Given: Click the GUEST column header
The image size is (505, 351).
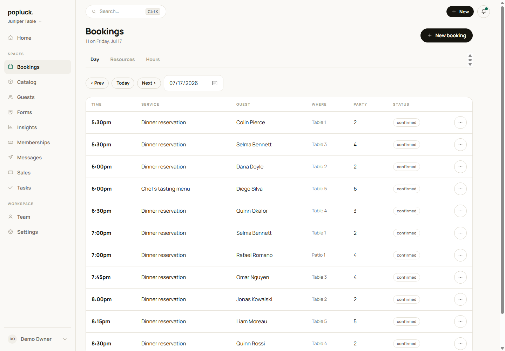Looking at the screenshot, I should click(243, 105).
